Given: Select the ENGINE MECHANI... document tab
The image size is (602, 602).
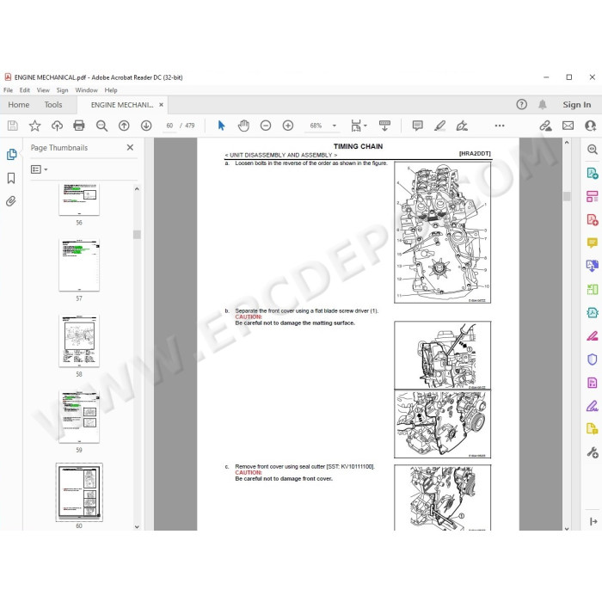Looking at the screenshot, I should [122, 105].
